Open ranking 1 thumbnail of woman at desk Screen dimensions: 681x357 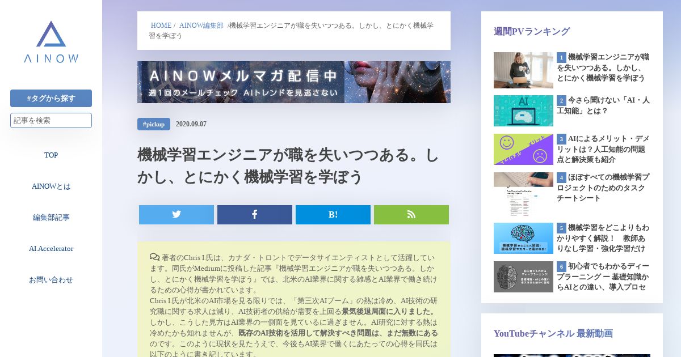click(x=523, y=70)
